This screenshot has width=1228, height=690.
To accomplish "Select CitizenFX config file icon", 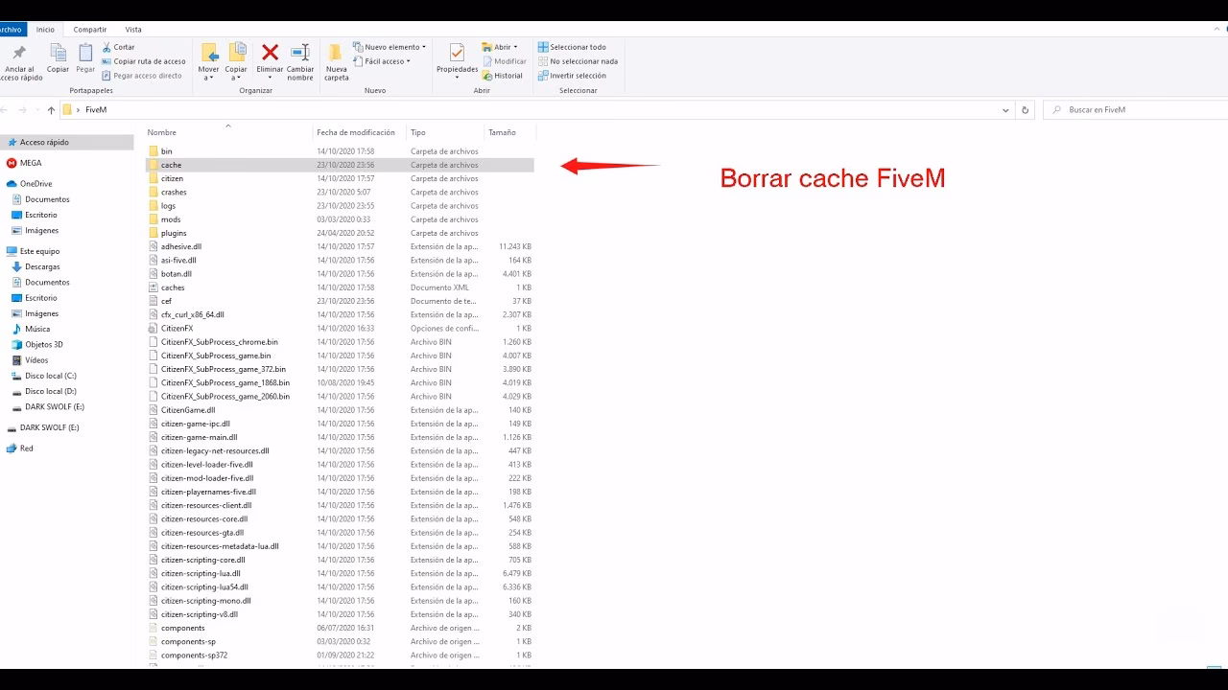I will pos(153,328).
